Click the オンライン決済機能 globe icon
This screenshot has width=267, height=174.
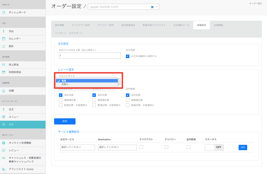coord(3,143)
